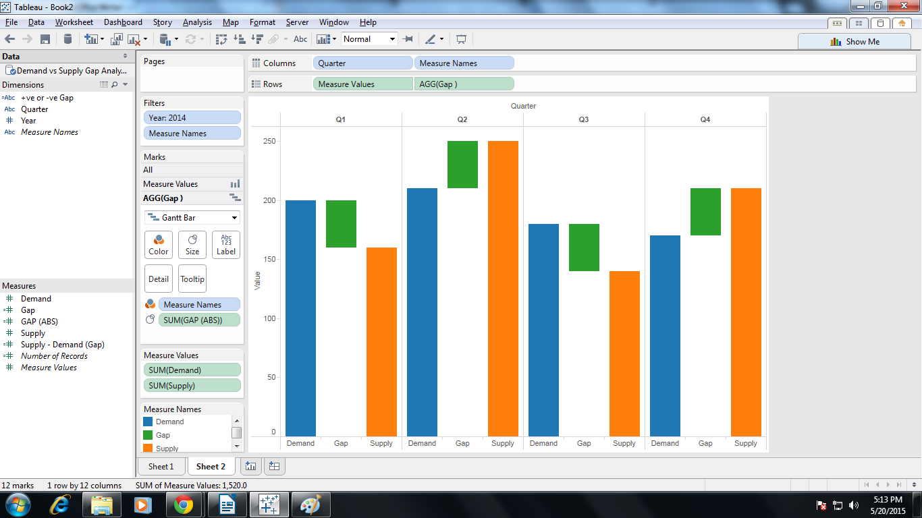The image size is (922, 518).
Task: Click the Tooltip button on the Marks card
Action: (192, 279)
